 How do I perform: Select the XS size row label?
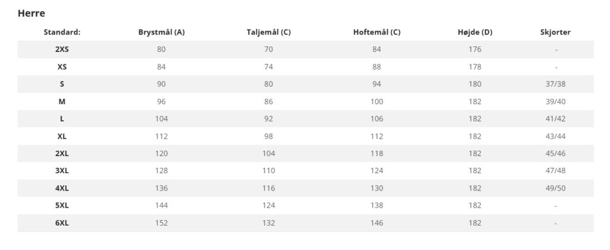point(62,67)
